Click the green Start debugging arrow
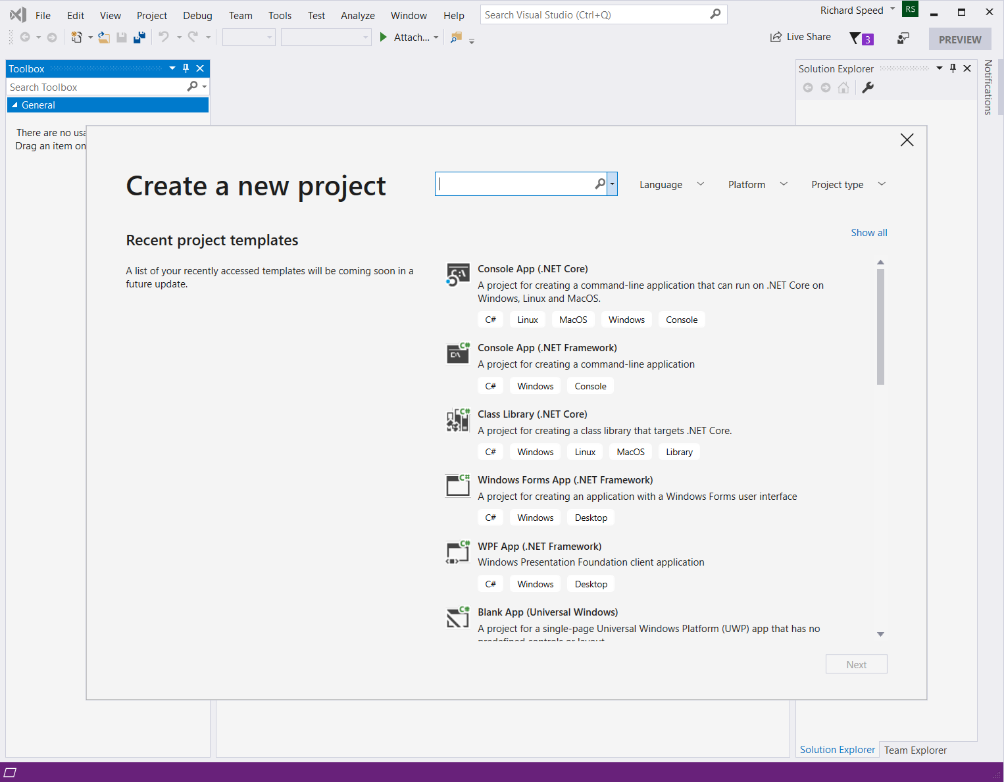Viewport: 1004px width, 782px height. tap(384, 37)
